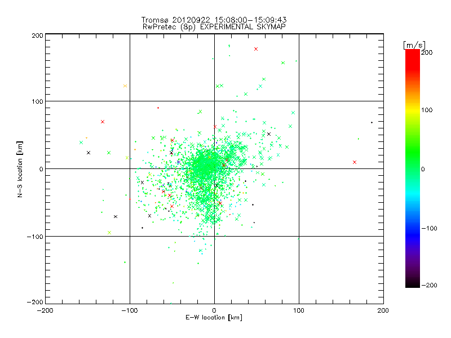Click the orange X marker in upper left quadrant
451x338 pixels.
tap(125, 86)
